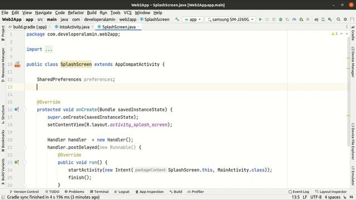Click the SplashScreen breadcrumb item

click(x=155, y=19)
